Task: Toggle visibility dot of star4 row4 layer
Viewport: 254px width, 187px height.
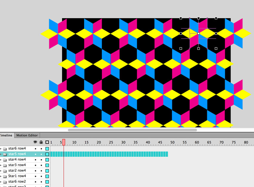Action: [36, 160]
